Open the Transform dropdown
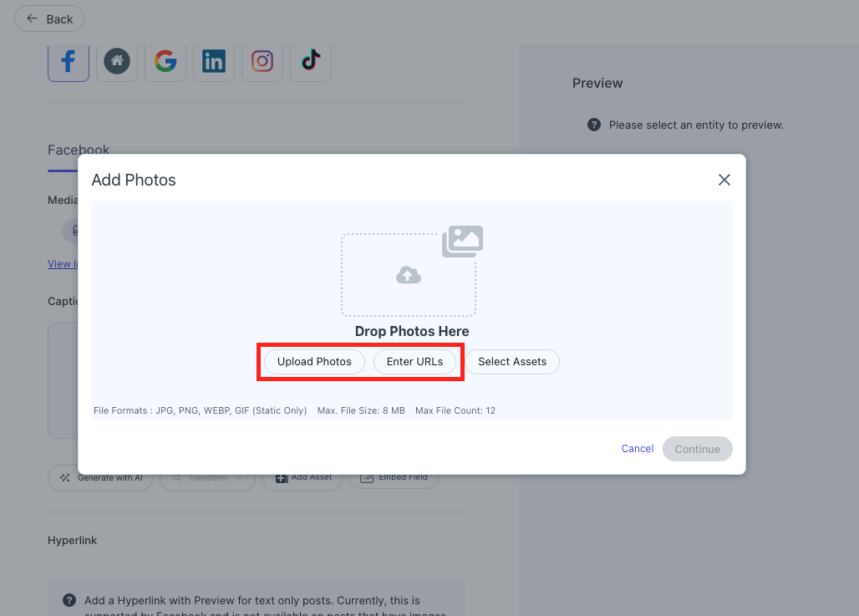The width and height of the screenshot is (859, 616). pyautogui.click(x=207, y=478)
